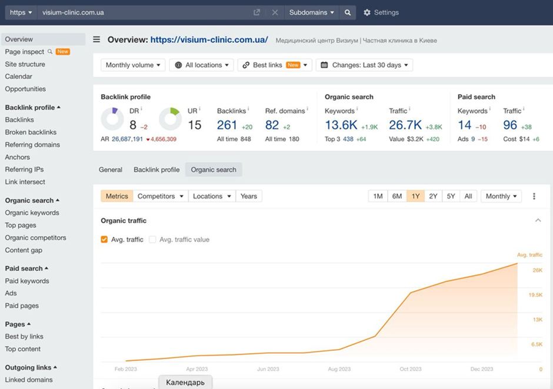This screenshot has height=389, width=553.
Task: Click the DR info icon
Action: click(x=142, y=109)
